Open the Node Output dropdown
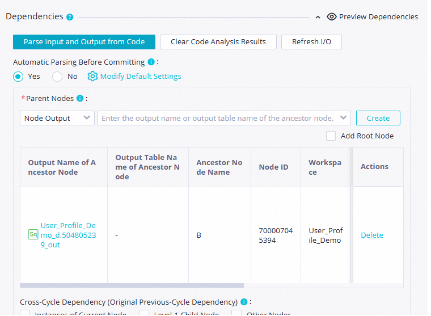The width and height of the screenshot is (431, 316). [x=57, y=118]
